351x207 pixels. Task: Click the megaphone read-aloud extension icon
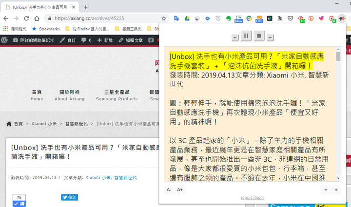(x=342, y=19)
